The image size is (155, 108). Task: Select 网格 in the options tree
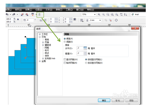[47, 48]
